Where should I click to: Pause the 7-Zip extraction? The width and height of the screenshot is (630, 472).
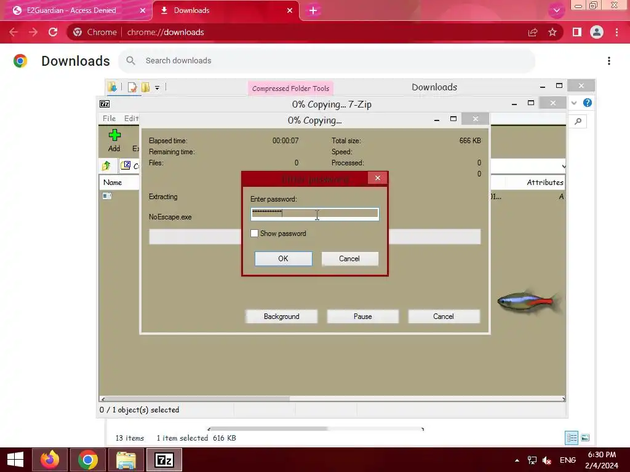coord(362,317)
